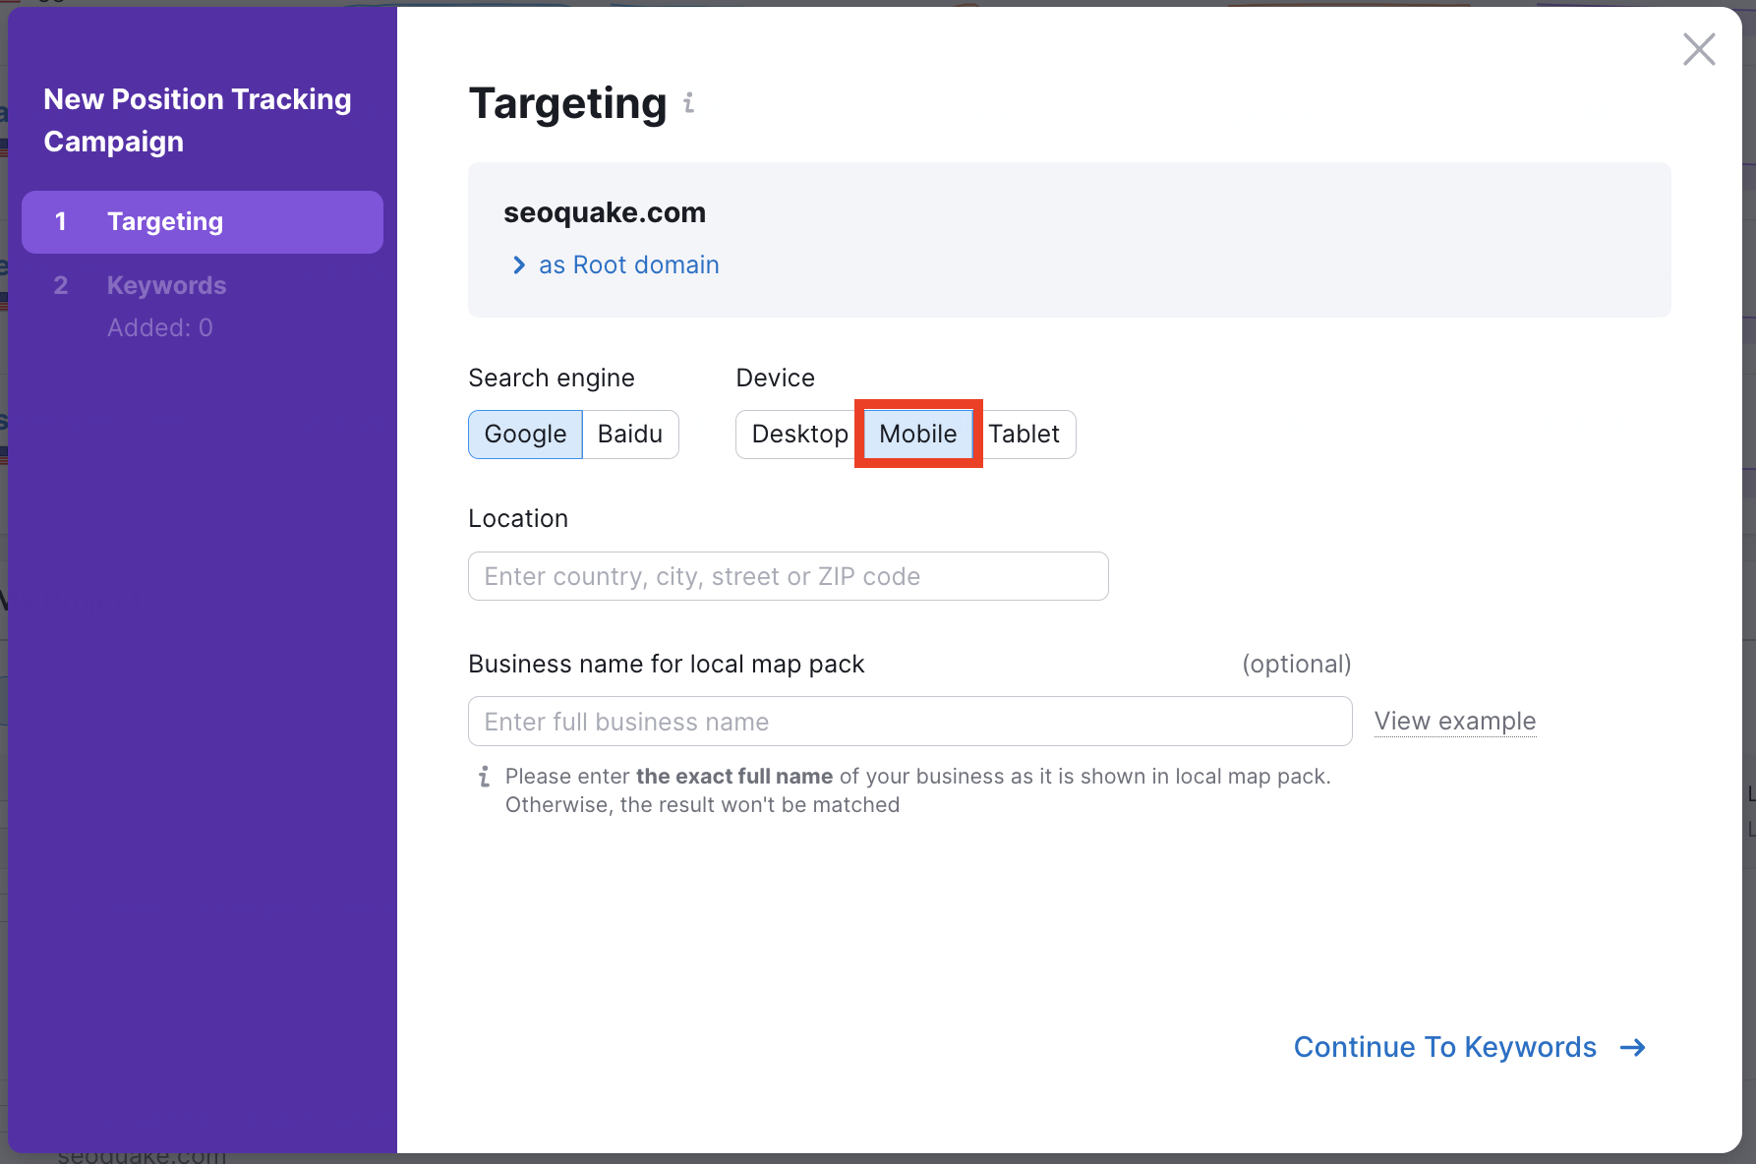This screenshot has width=1756, height=1164.
Task: Expand the 'as Root domain' chevron
Action: 519,265
